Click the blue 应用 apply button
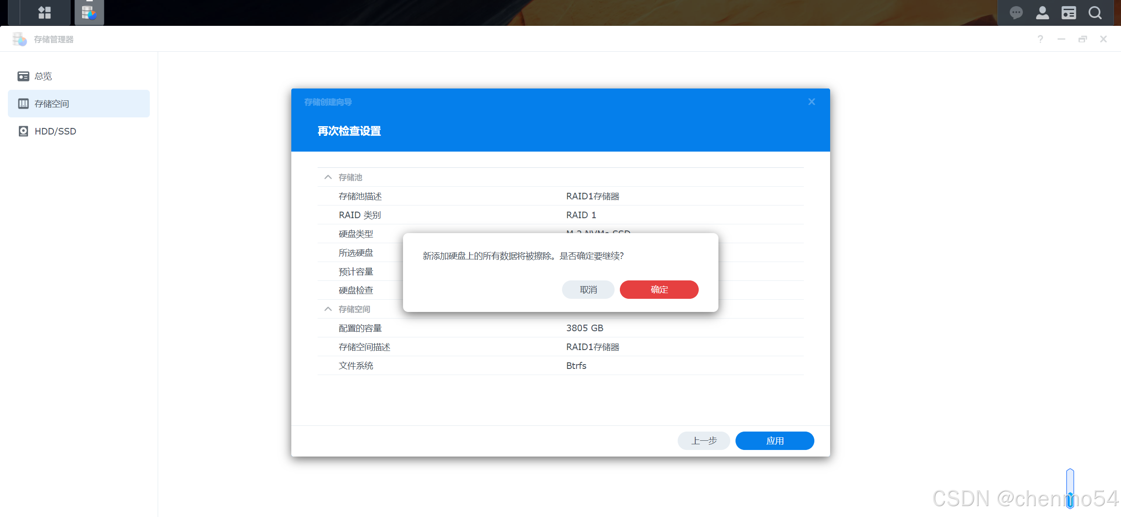 coord(774,440)
